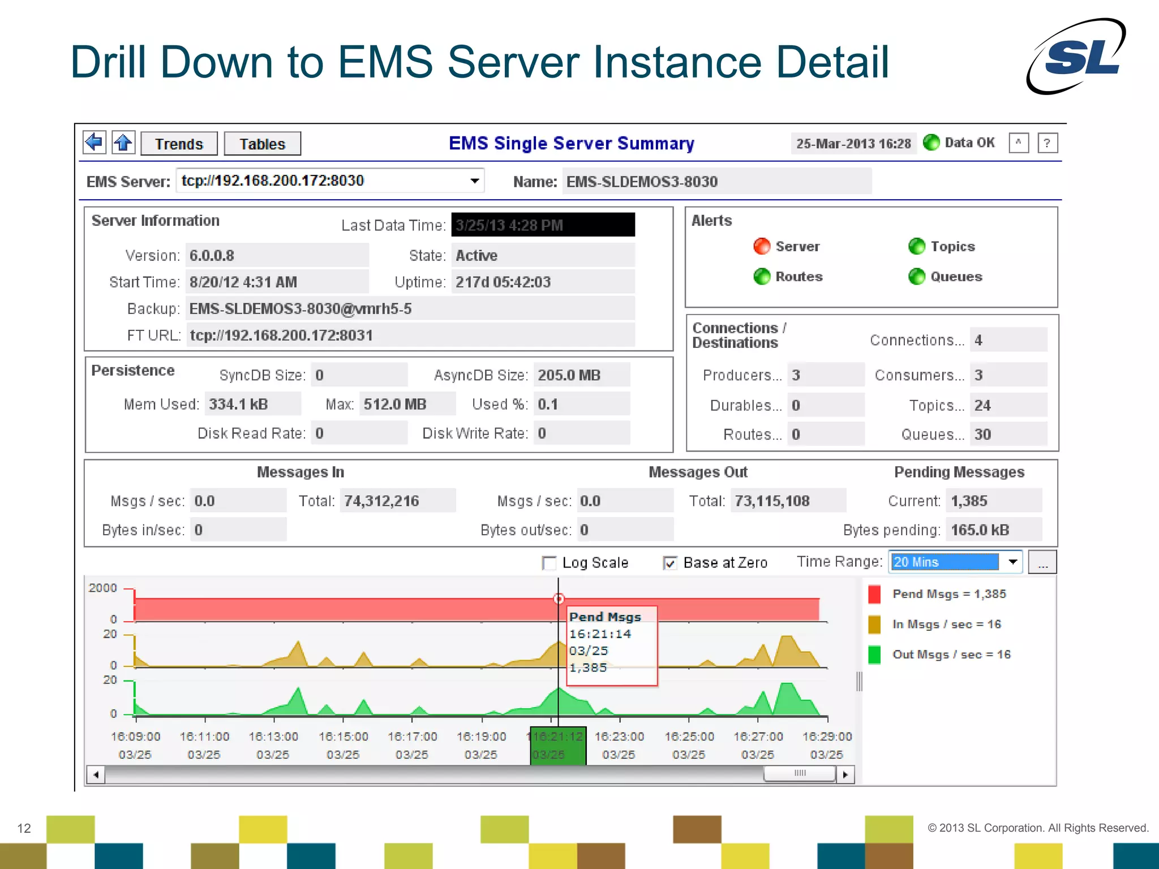Viewport: 1159px width, 869px height.
Task: Click the Version value 6.0.0.8
Action: pos(277,255)
